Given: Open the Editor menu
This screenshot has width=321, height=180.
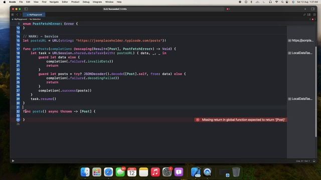Looking at the screenshot, I should click(x=65, y=2).
